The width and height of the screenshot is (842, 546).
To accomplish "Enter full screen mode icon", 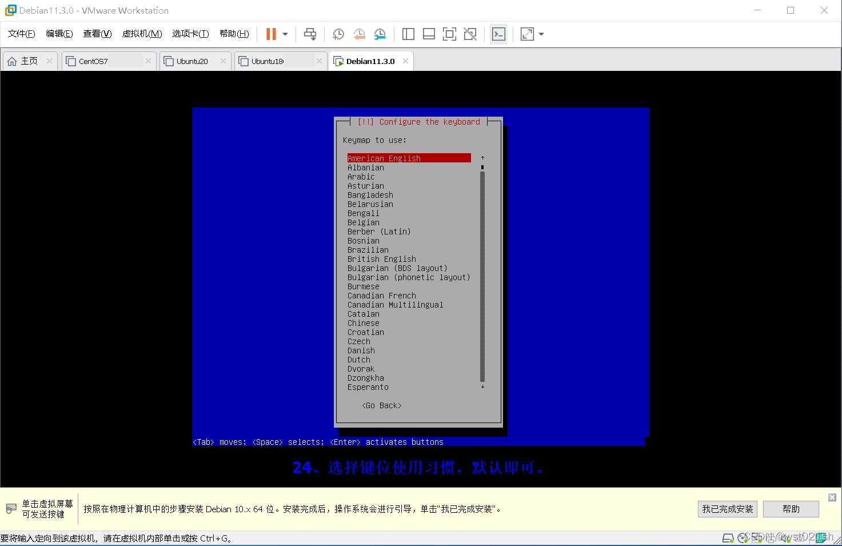I will click(x=449, y=34).
